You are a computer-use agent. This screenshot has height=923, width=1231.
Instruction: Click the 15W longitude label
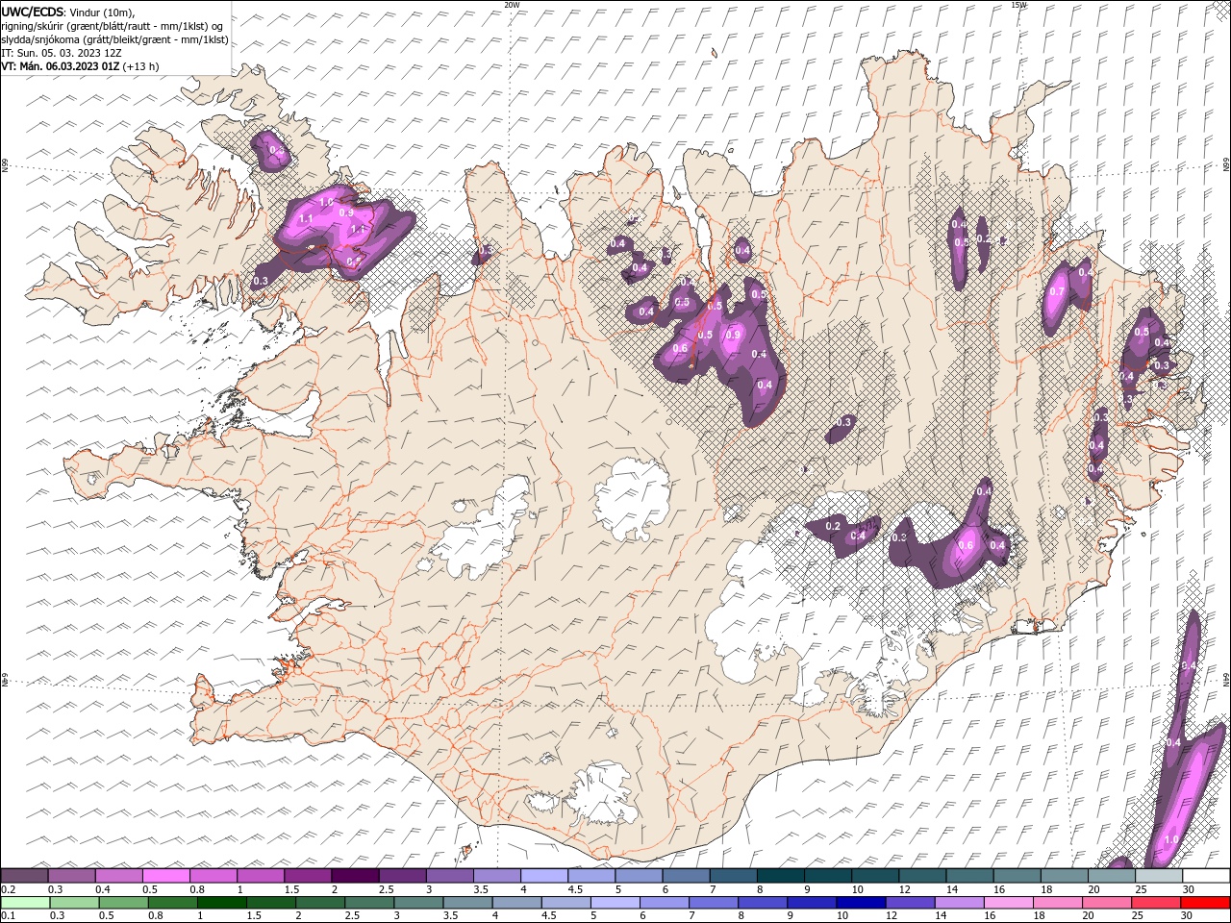(x=1018, y=5)
